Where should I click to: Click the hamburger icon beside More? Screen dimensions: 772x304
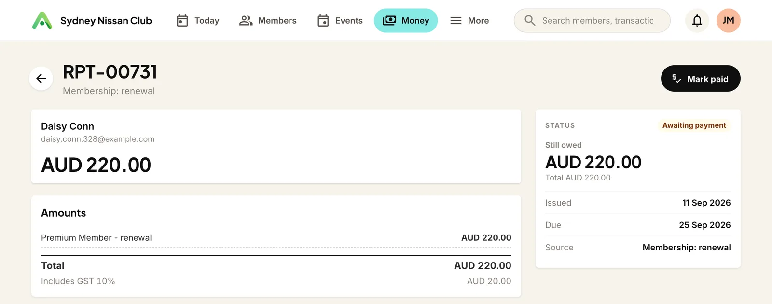(x=456, y=21)
